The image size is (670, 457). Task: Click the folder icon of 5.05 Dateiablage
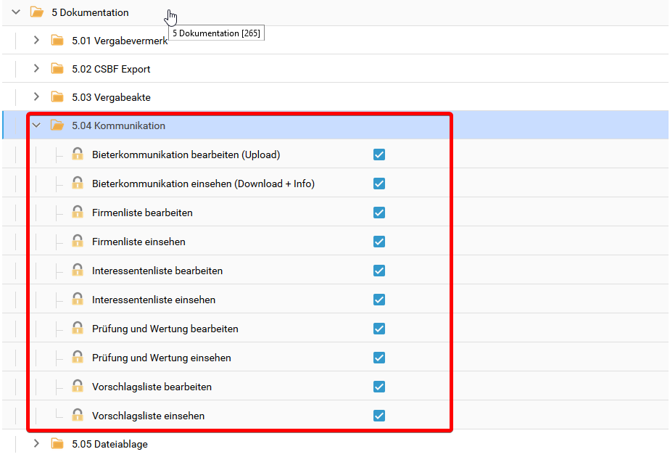pyautogui.click(x=57, y=444)
